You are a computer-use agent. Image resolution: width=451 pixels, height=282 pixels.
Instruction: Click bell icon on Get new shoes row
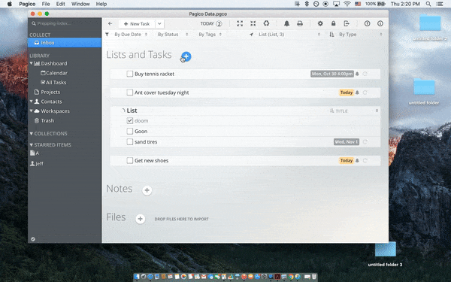[357, 161]
